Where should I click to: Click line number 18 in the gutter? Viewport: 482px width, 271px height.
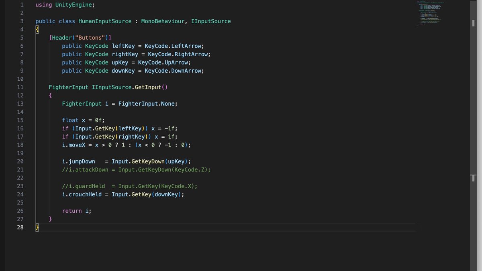[20, 145]
